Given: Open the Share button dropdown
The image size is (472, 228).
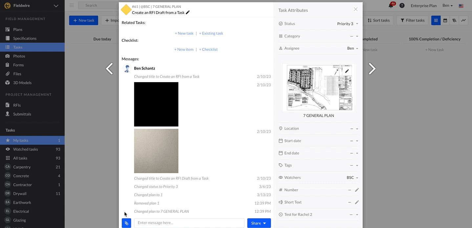Looking at the screenshot, I should (259, 223).
